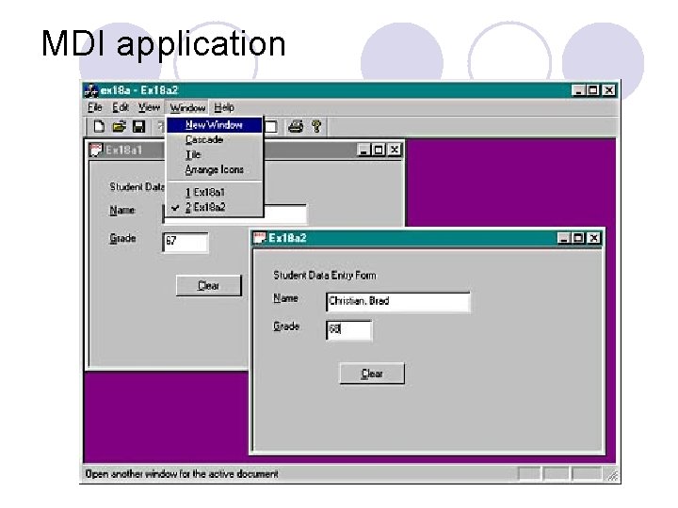Viewport: 678px width, 508px height.
Task: Minimize the Ex18a1 child window
Action: coord(363,150)
